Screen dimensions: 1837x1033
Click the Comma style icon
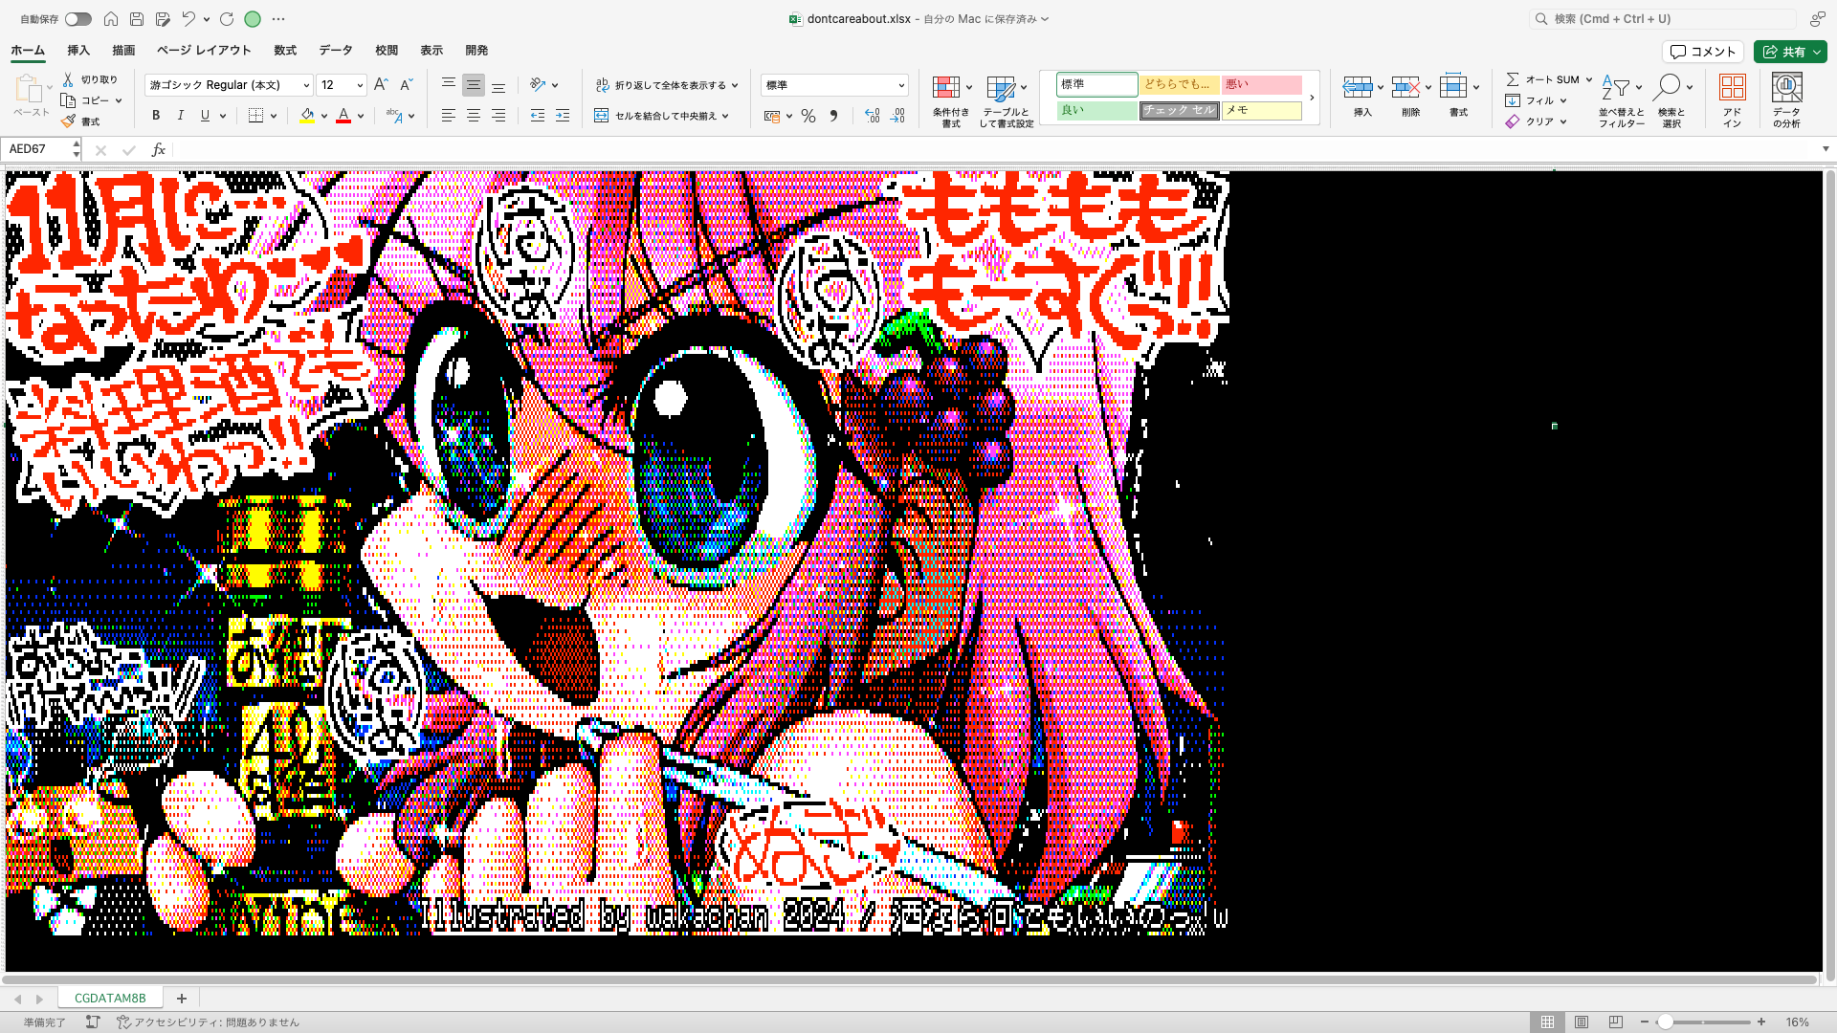[833, 116]
